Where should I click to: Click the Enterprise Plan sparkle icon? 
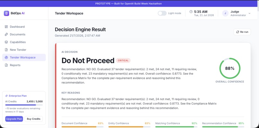coord(6,96)
